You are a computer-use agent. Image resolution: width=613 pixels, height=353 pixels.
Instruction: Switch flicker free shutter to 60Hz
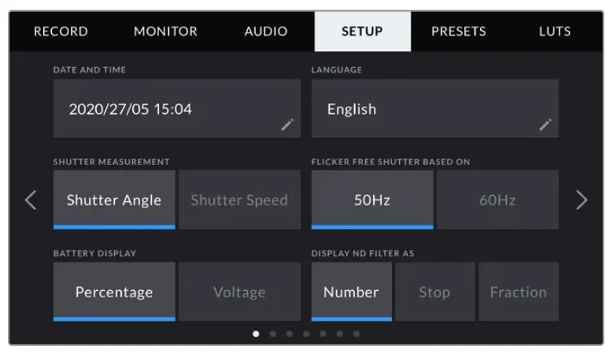497,200
